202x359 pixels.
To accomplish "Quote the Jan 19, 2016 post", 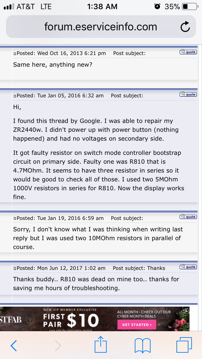I will coord(188,217).
